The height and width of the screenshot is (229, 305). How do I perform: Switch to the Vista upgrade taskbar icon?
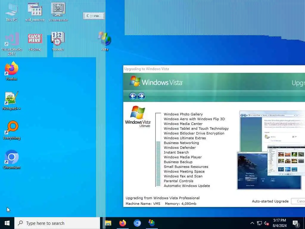(x=152, y=223)
